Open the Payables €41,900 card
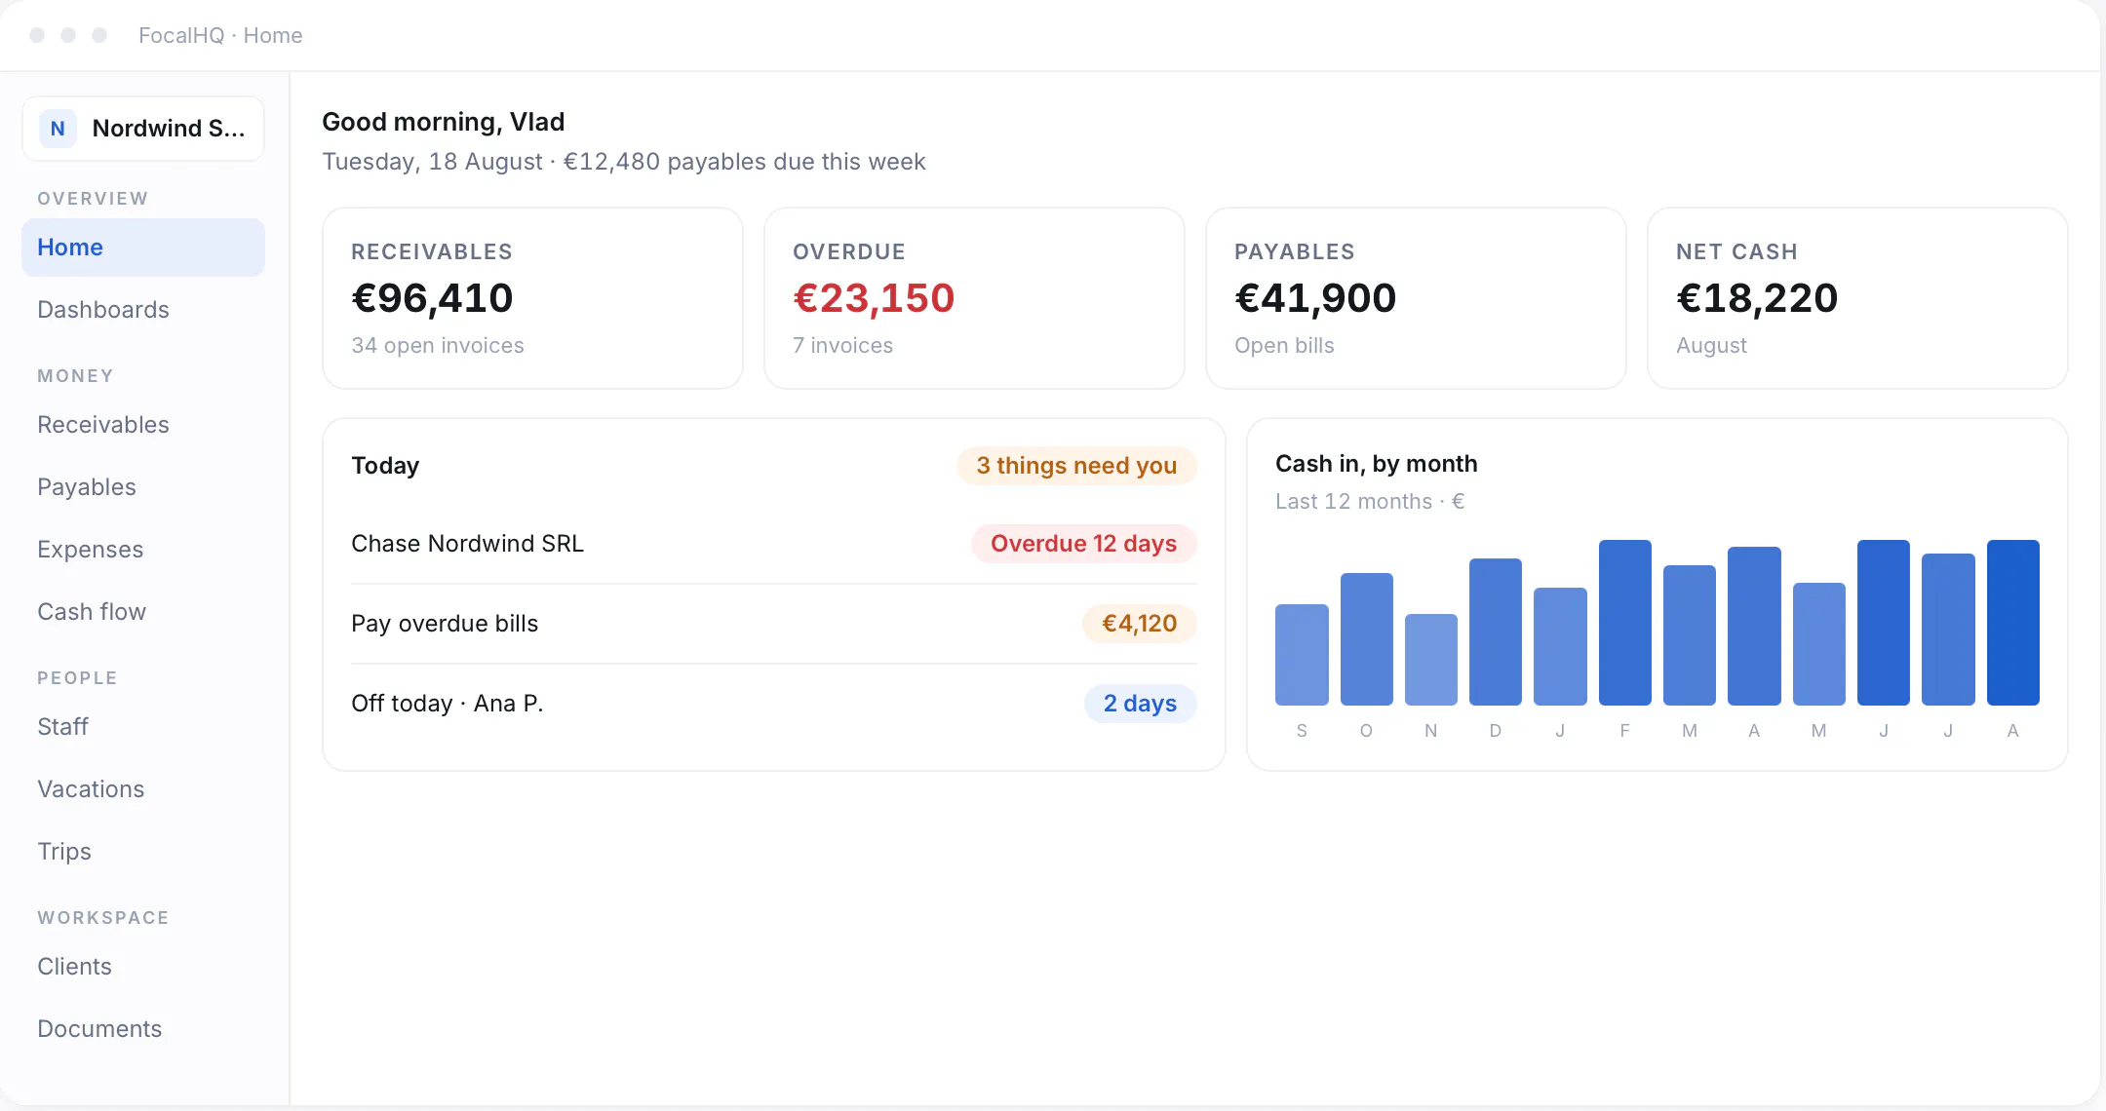The image size is (2106, 1111). click(x=1416, y=298)
